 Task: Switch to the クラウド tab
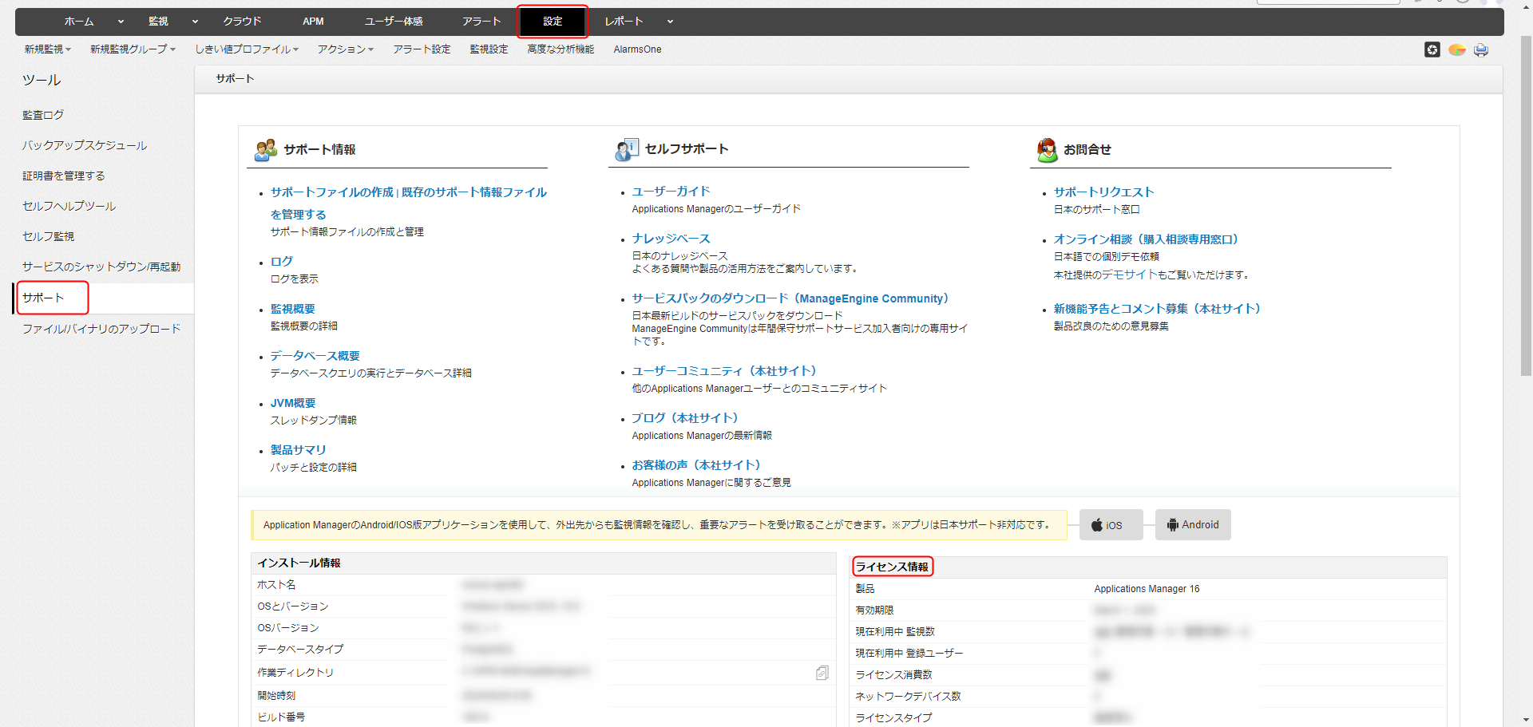(x=242, y=22)
